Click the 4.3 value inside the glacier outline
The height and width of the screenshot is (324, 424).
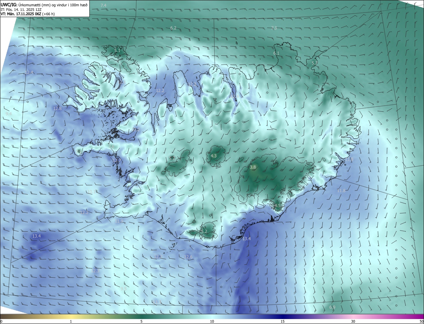(x=214, y=156)
